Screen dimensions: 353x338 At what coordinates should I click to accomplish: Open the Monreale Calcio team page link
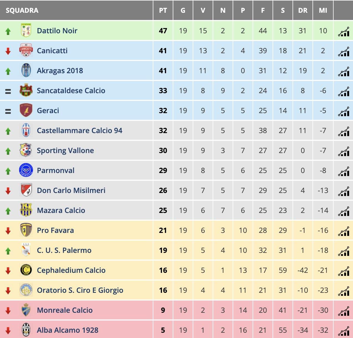click(x=65, y=310)
